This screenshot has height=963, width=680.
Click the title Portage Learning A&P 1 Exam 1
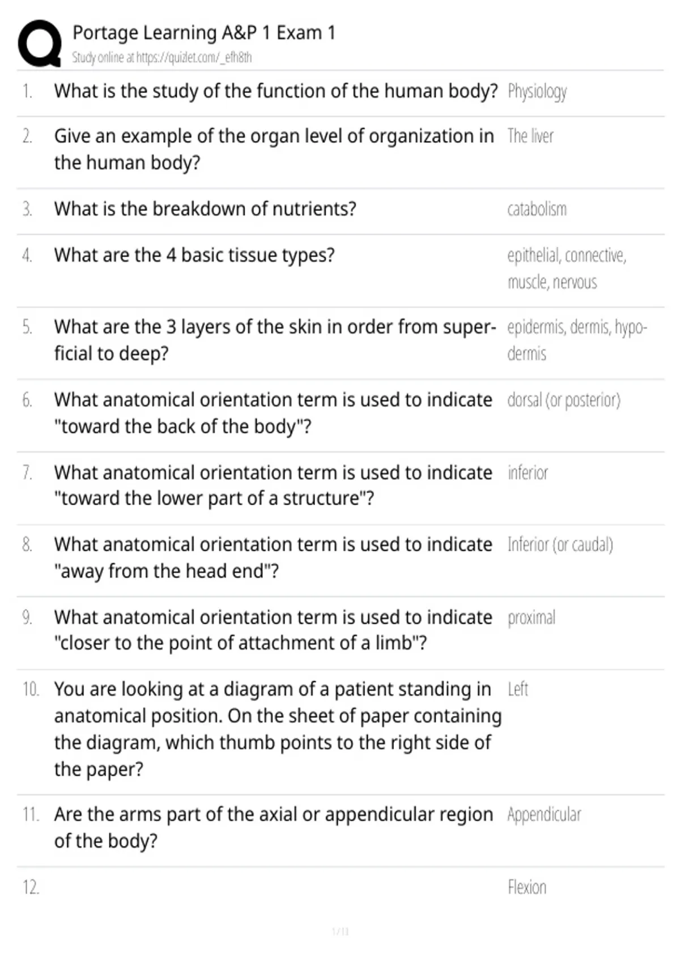pos(204,33)
